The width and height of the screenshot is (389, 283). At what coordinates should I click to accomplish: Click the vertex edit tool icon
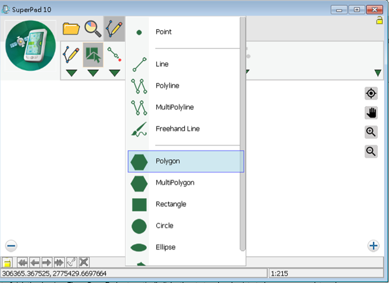click(114, 54)
